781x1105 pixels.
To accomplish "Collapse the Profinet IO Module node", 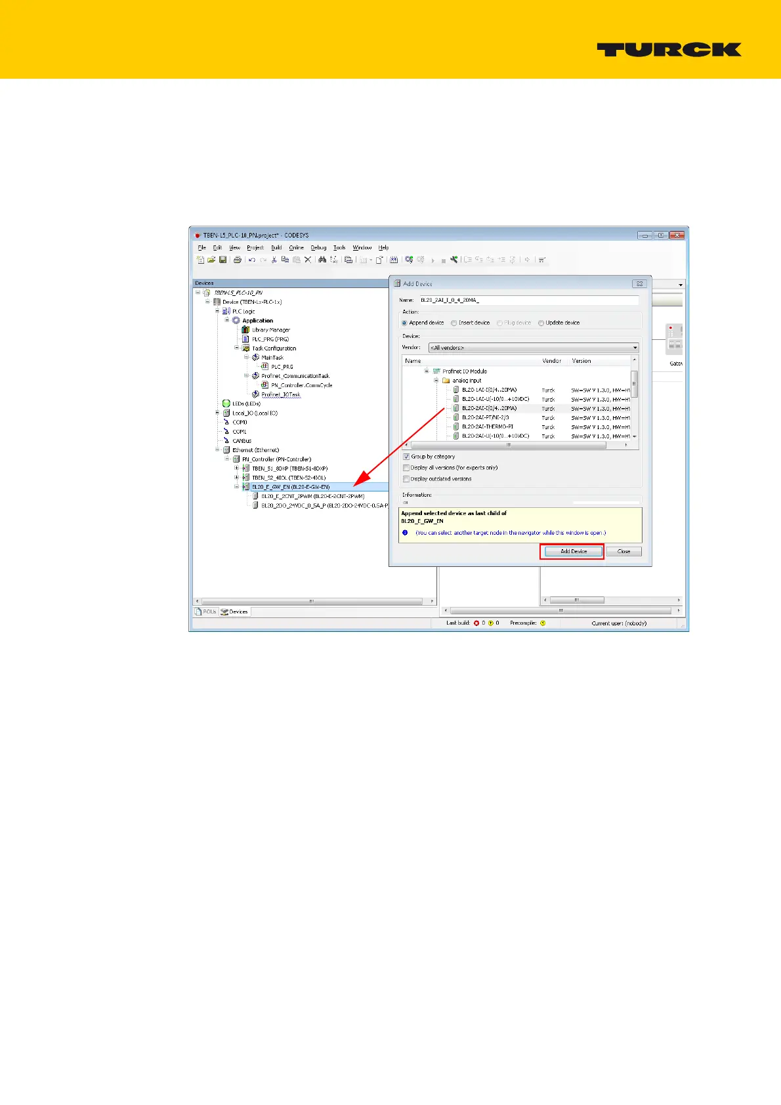I will pyautogui.click(x=427, y=371).
